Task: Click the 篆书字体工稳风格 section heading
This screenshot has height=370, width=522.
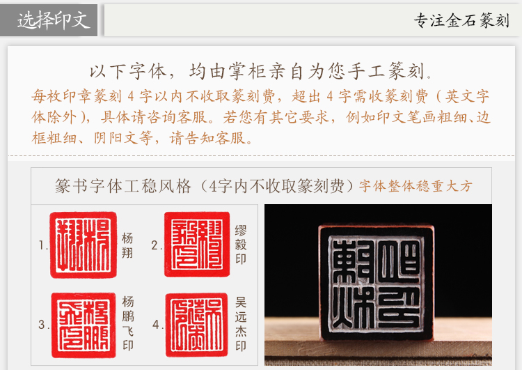Action: coord(122,186)
